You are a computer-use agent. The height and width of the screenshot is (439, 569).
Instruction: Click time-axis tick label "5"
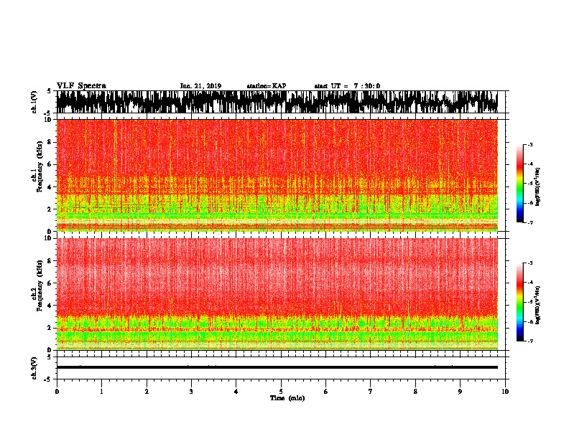[x=281, y=392]
